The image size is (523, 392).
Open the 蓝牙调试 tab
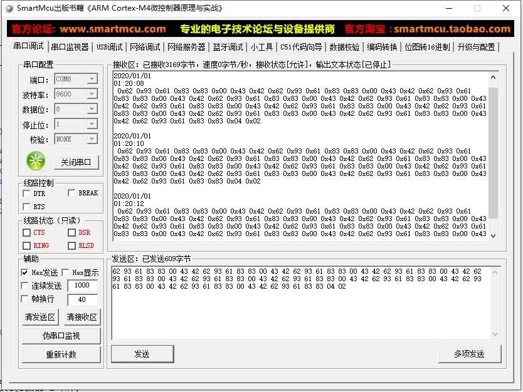tap(228, 46)
